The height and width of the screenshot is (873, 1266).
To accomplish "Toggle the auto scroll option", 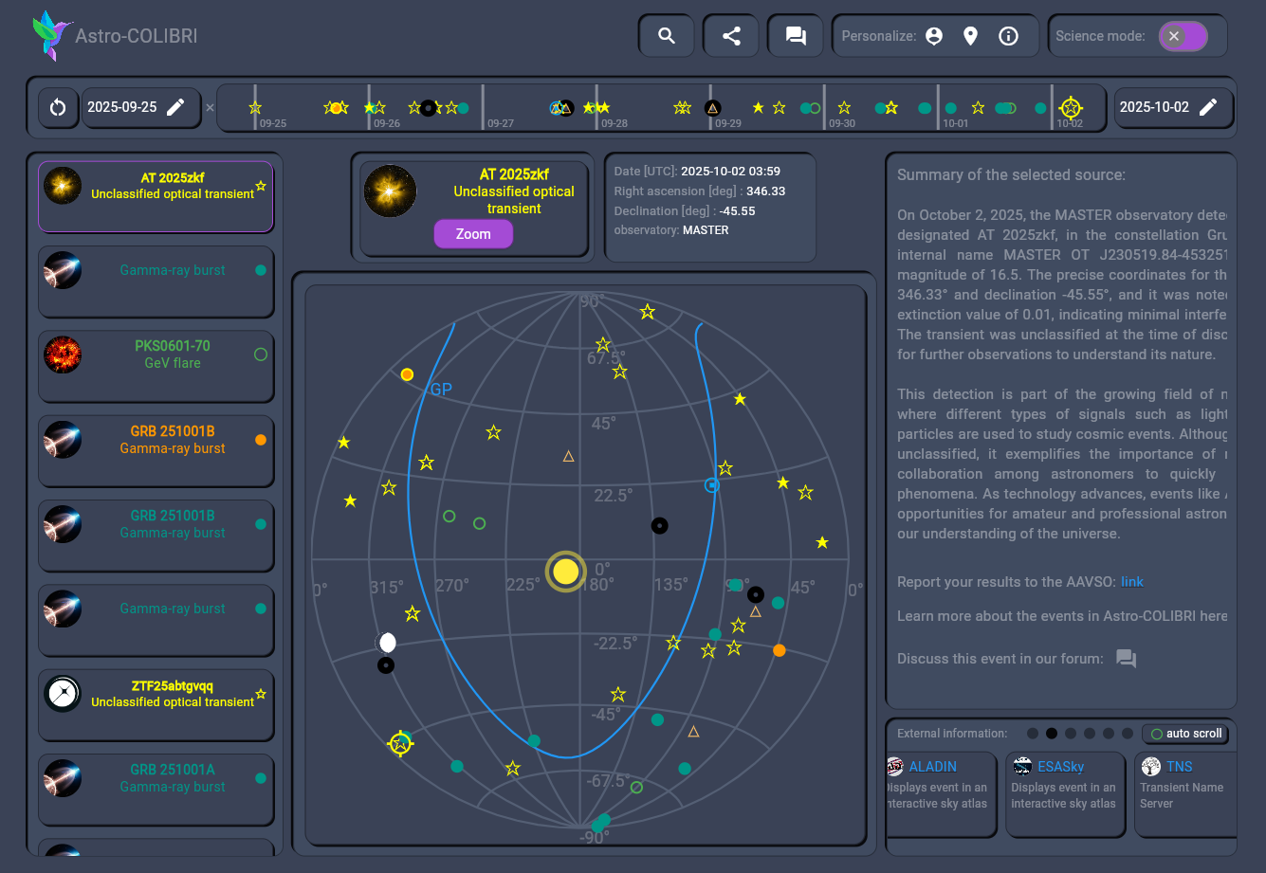I will 1184,734.
